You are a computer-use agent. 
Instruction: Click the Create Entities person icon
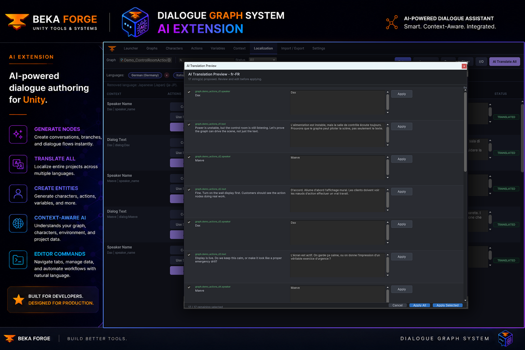tap(18, 194)
